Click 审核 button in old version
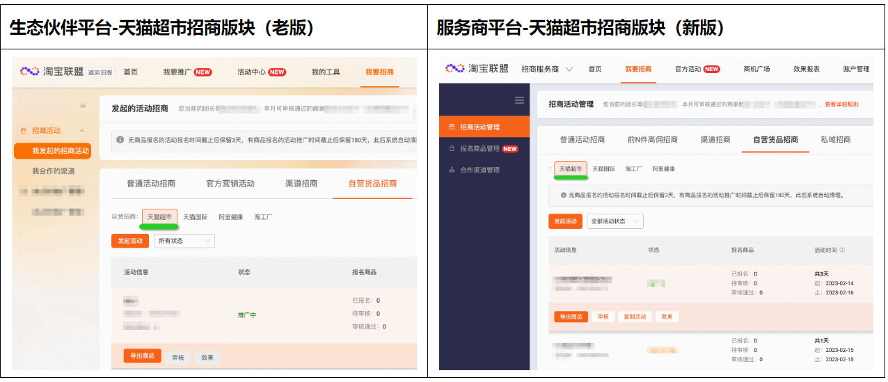This screenshot has height=382, width=888. [178, 357]
